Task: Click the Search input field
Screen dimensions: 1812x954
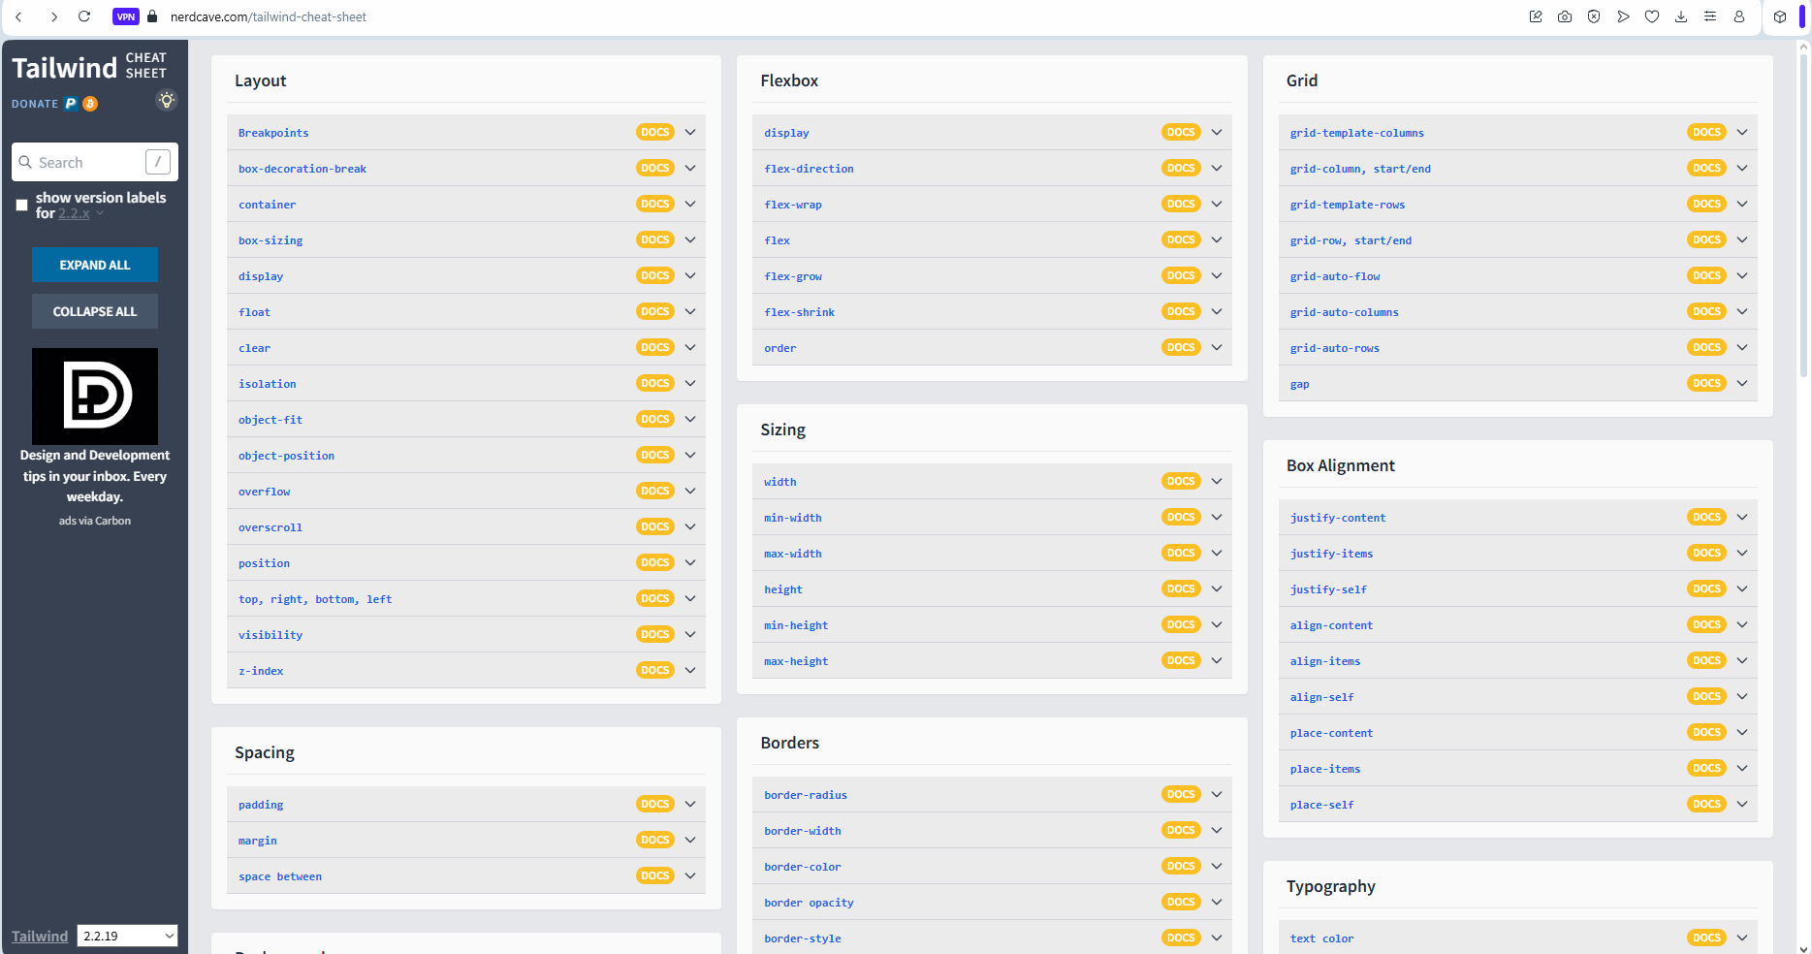Action: pyautogui.click(x=89, y=163)
